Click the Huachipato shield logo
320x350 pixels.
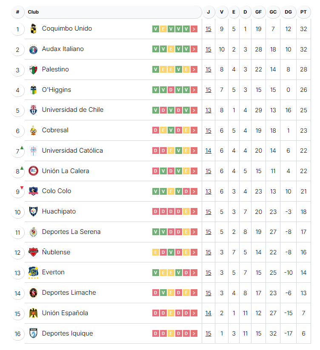tap(33, 211)
